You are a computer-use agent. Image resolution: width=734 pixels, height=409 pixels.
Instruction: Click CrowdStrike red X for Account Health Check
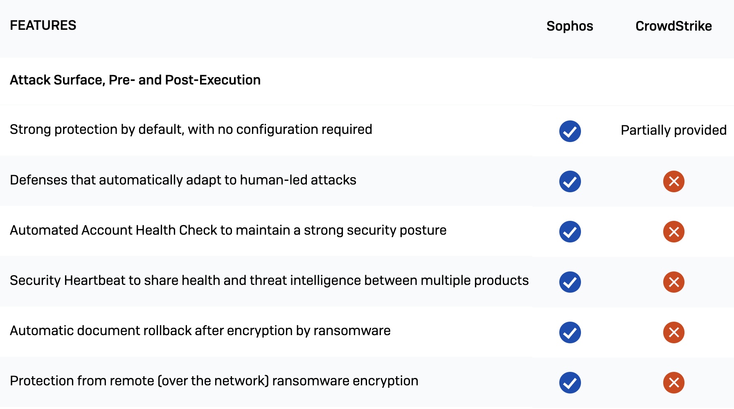[x=674, y=231]
